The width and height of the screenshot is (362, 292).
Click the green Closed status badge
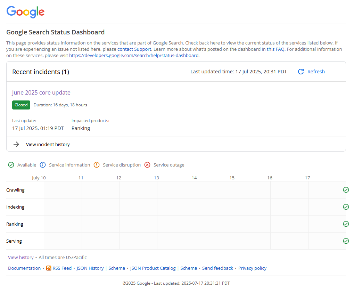(x=21, y=105)
